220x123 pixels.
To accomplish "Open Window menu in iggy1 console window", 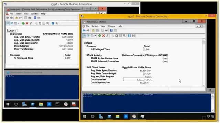I will (x=35, y=14).
